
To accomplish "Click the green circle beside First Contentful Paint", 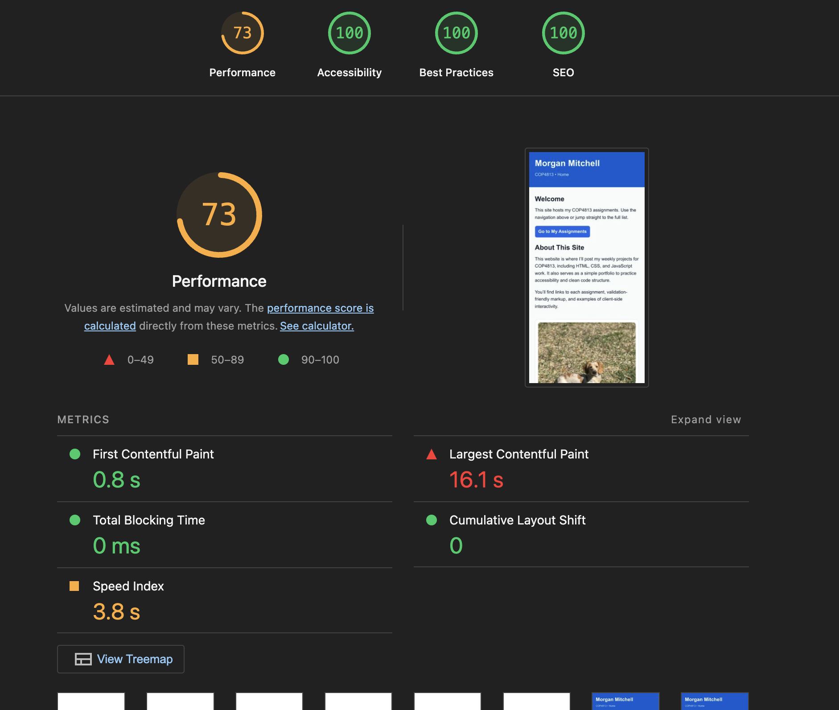I will [x=74, y=454].
